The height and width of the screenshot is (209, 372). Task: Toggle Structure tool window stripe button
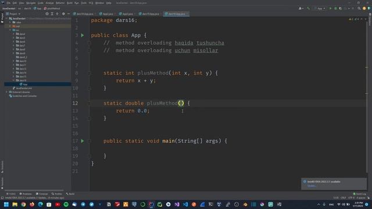click(x=2, y=167)
